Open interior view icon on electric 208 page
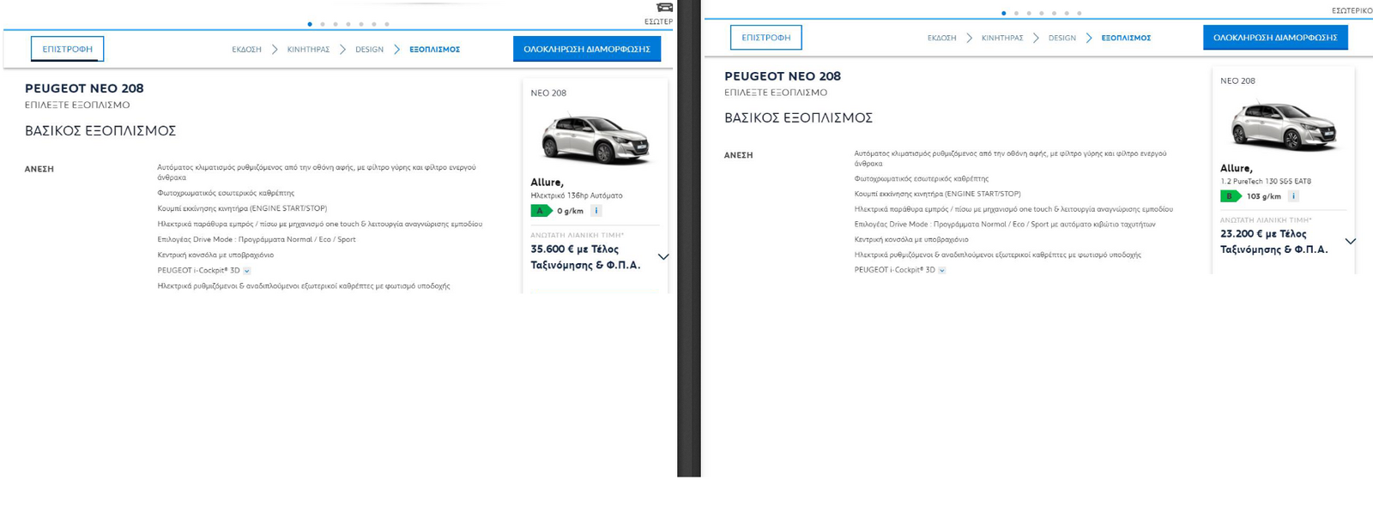 (664, 8)
